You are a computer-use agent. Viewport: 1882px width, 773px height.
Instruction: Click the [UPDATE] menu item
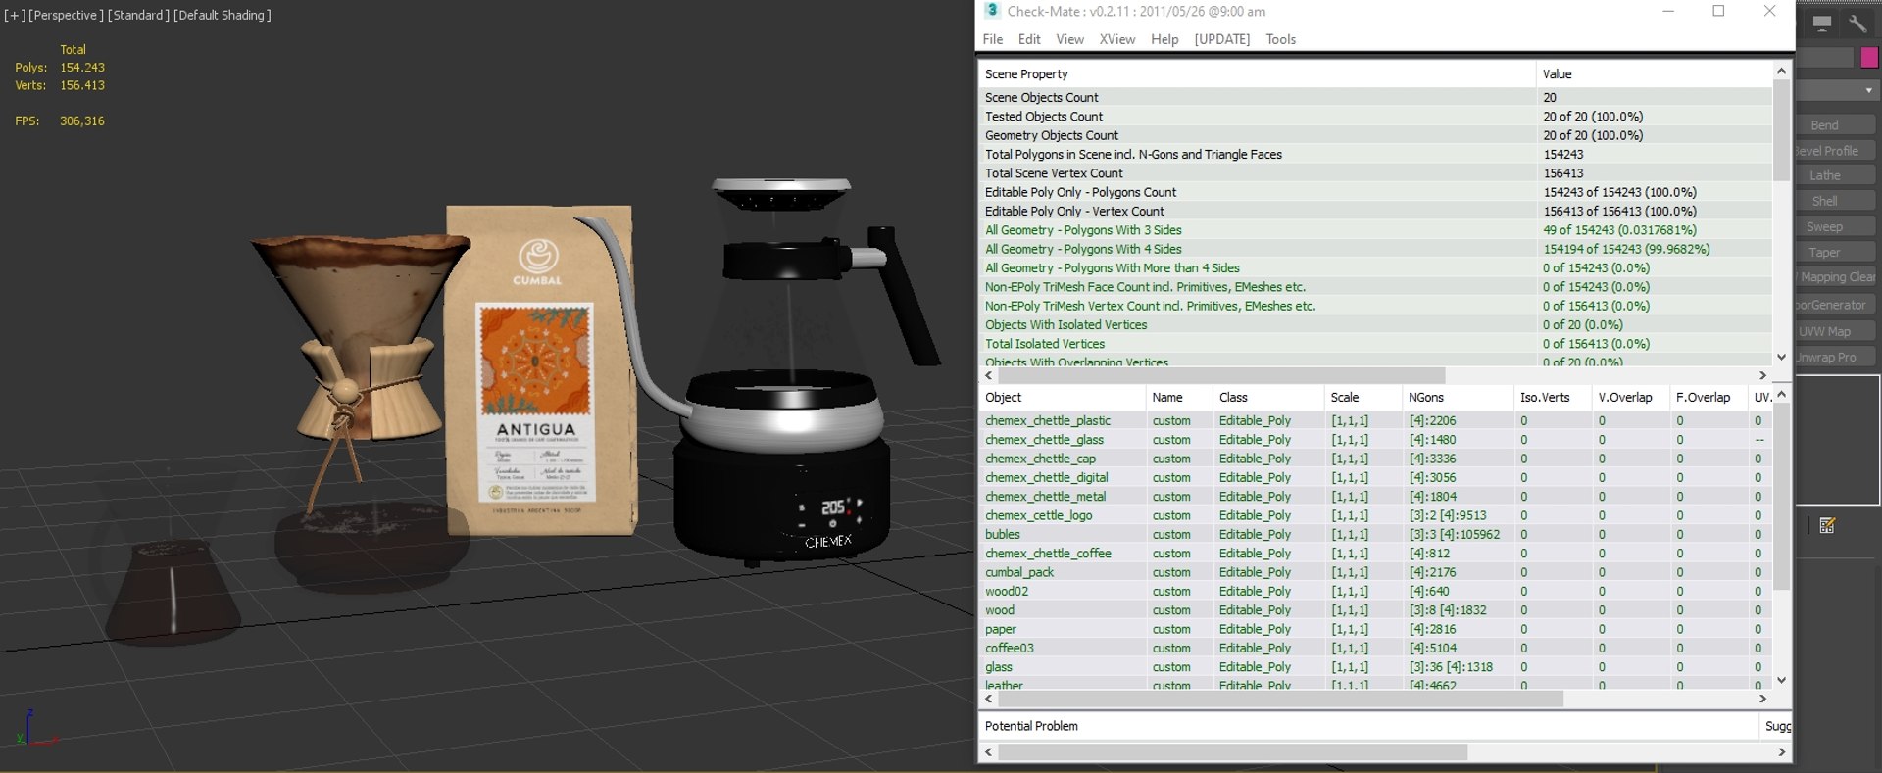(1221, 39)
